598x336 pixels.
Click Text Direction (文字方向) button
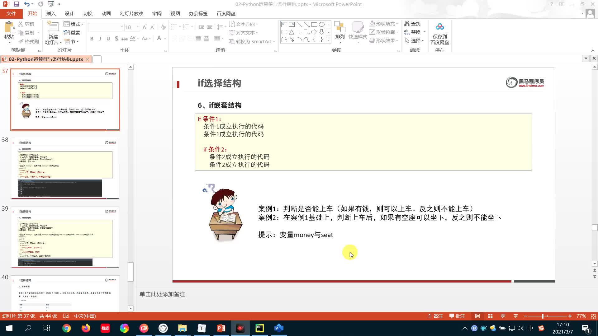tap(243, 24)
